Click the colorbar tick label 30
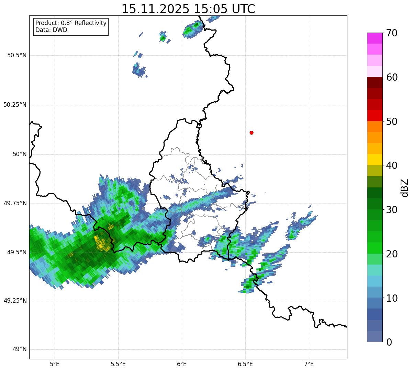This screenshot has width=413, height=371. 392,210
